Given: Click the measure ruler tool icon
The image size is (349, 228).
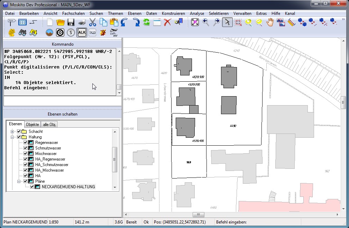Looking at the screenshot, I should coord(291,22).
